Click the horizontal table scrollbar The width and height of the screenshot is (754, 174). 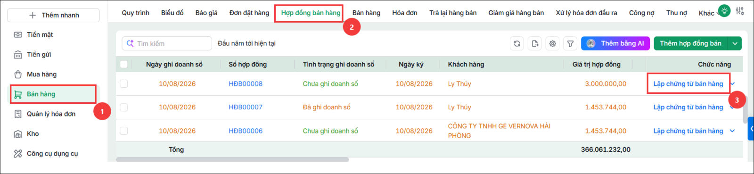232,159
